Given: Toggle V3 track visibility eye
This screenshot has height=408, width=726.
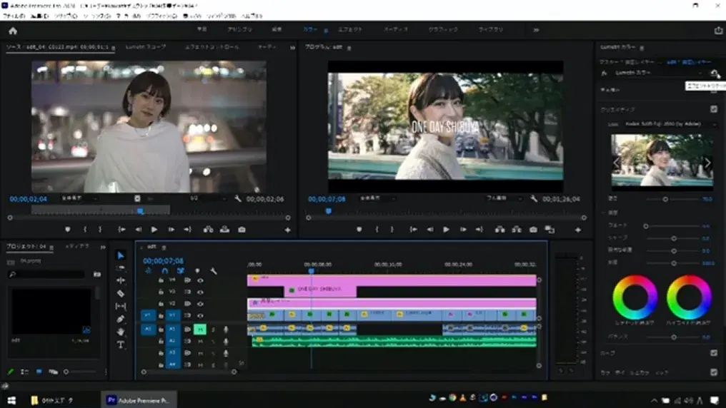Looking at the screenshot, I should click(200, 292).
